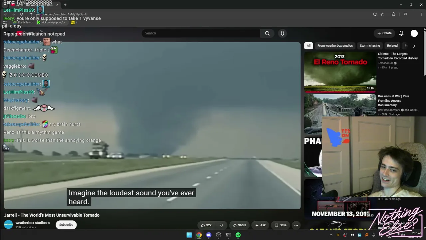Save the video to a playlist

(x=280, y=225)
